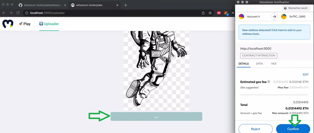Switch to the DATA tab
Viewport: 314px width, 133px height.
pos(259,64)
